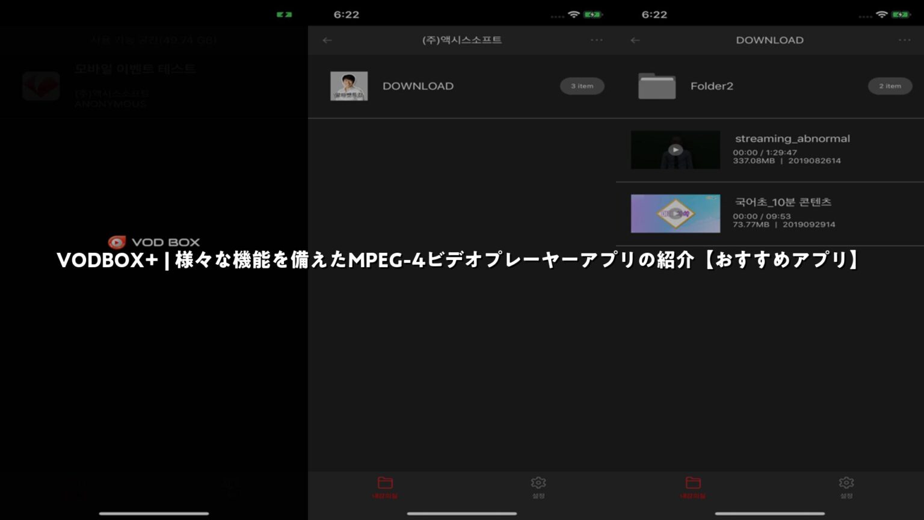
Task: Tap the VOD BOX logo icon
Action: coord(118,241)
